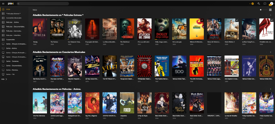Image resolution: width=275 pixels, height=124 pixels.
Task: Click TV icon beside Series - Doramas
Action: pyautogui.click(x=3, y=61)
